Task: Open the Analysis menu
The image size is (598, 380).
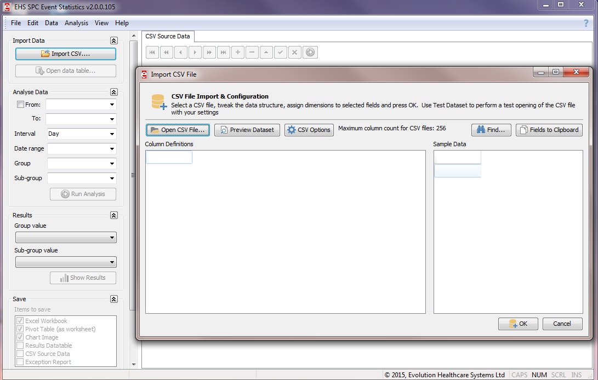Action: click(76, 23)
